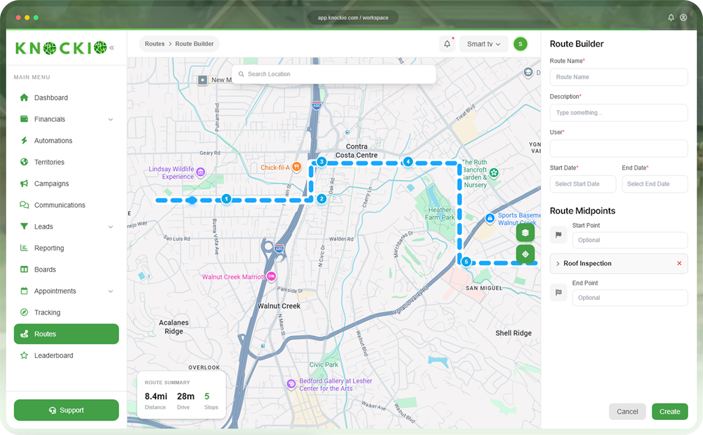Click the Start Point flag icon

558,235
